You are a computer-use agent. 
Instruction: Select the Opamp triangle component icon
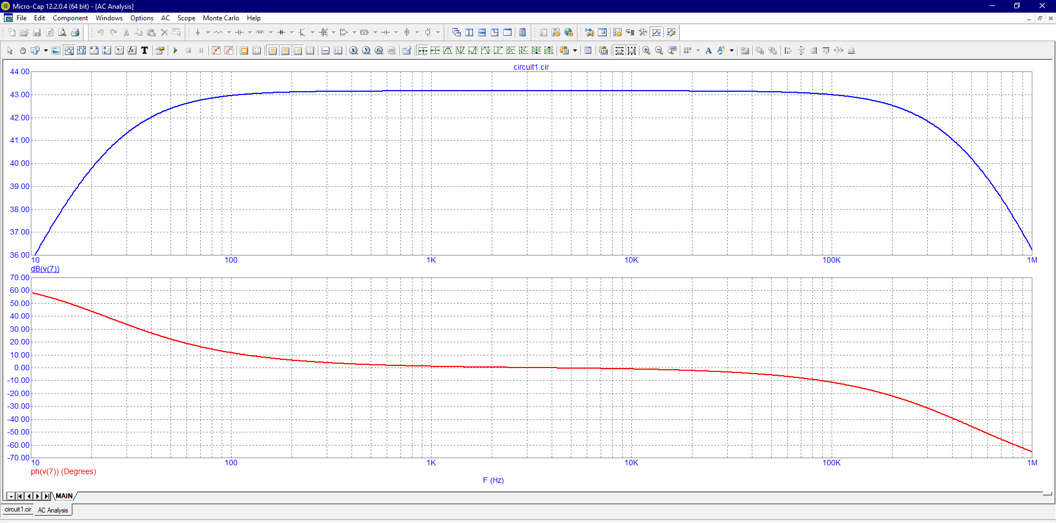344,32
